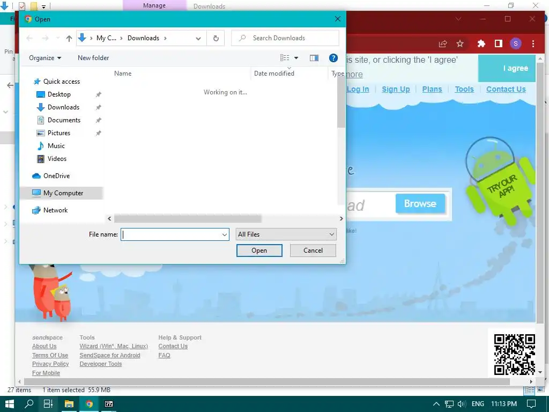This screenshot has width=549, height=412.
Task: Open the Log In link
Action: click(x=358, y=90)
